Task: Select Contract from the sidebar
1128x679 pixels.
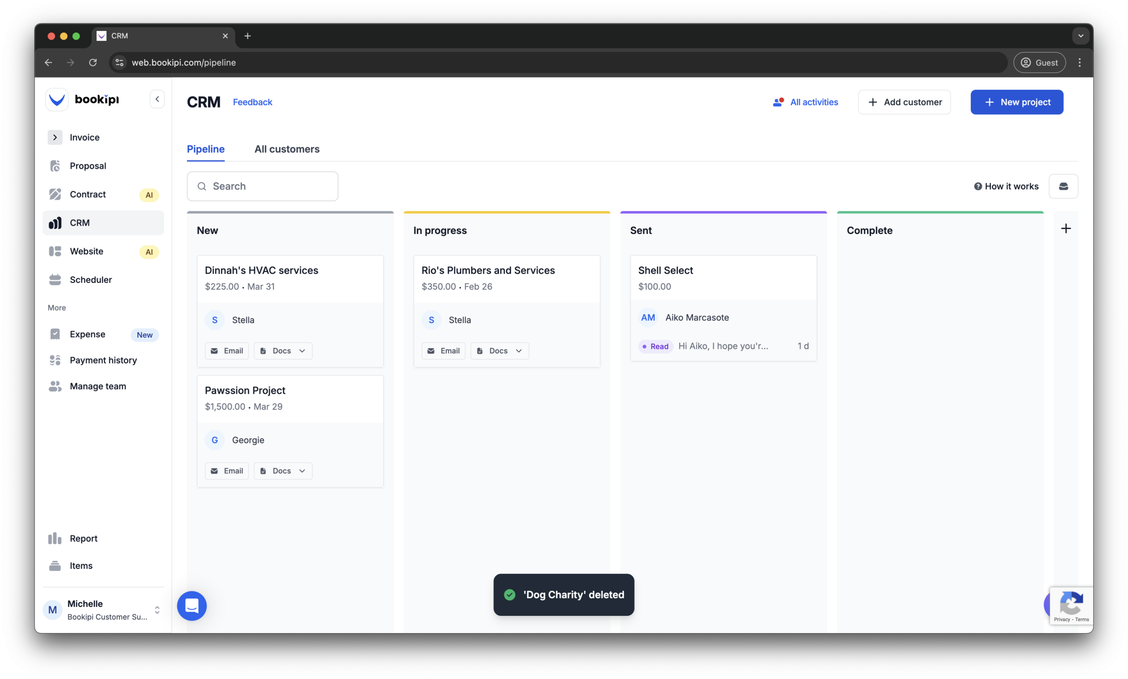Action: pyautogui.click(x=87, y=194)
